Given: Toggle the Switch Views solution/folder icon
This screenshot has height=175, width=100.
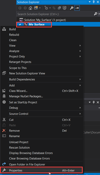Looking at the screenshot, I should (36, 8).
